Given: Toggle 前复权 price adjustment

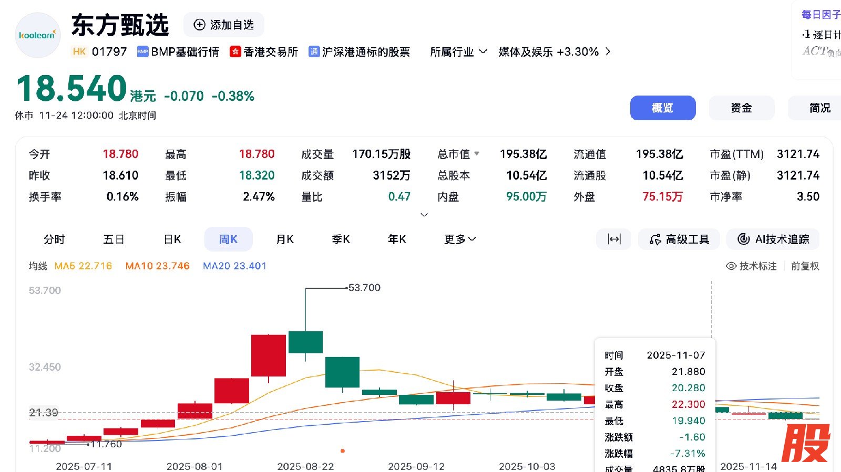Looking at the screenshot, I should click(x=805, y=266).
